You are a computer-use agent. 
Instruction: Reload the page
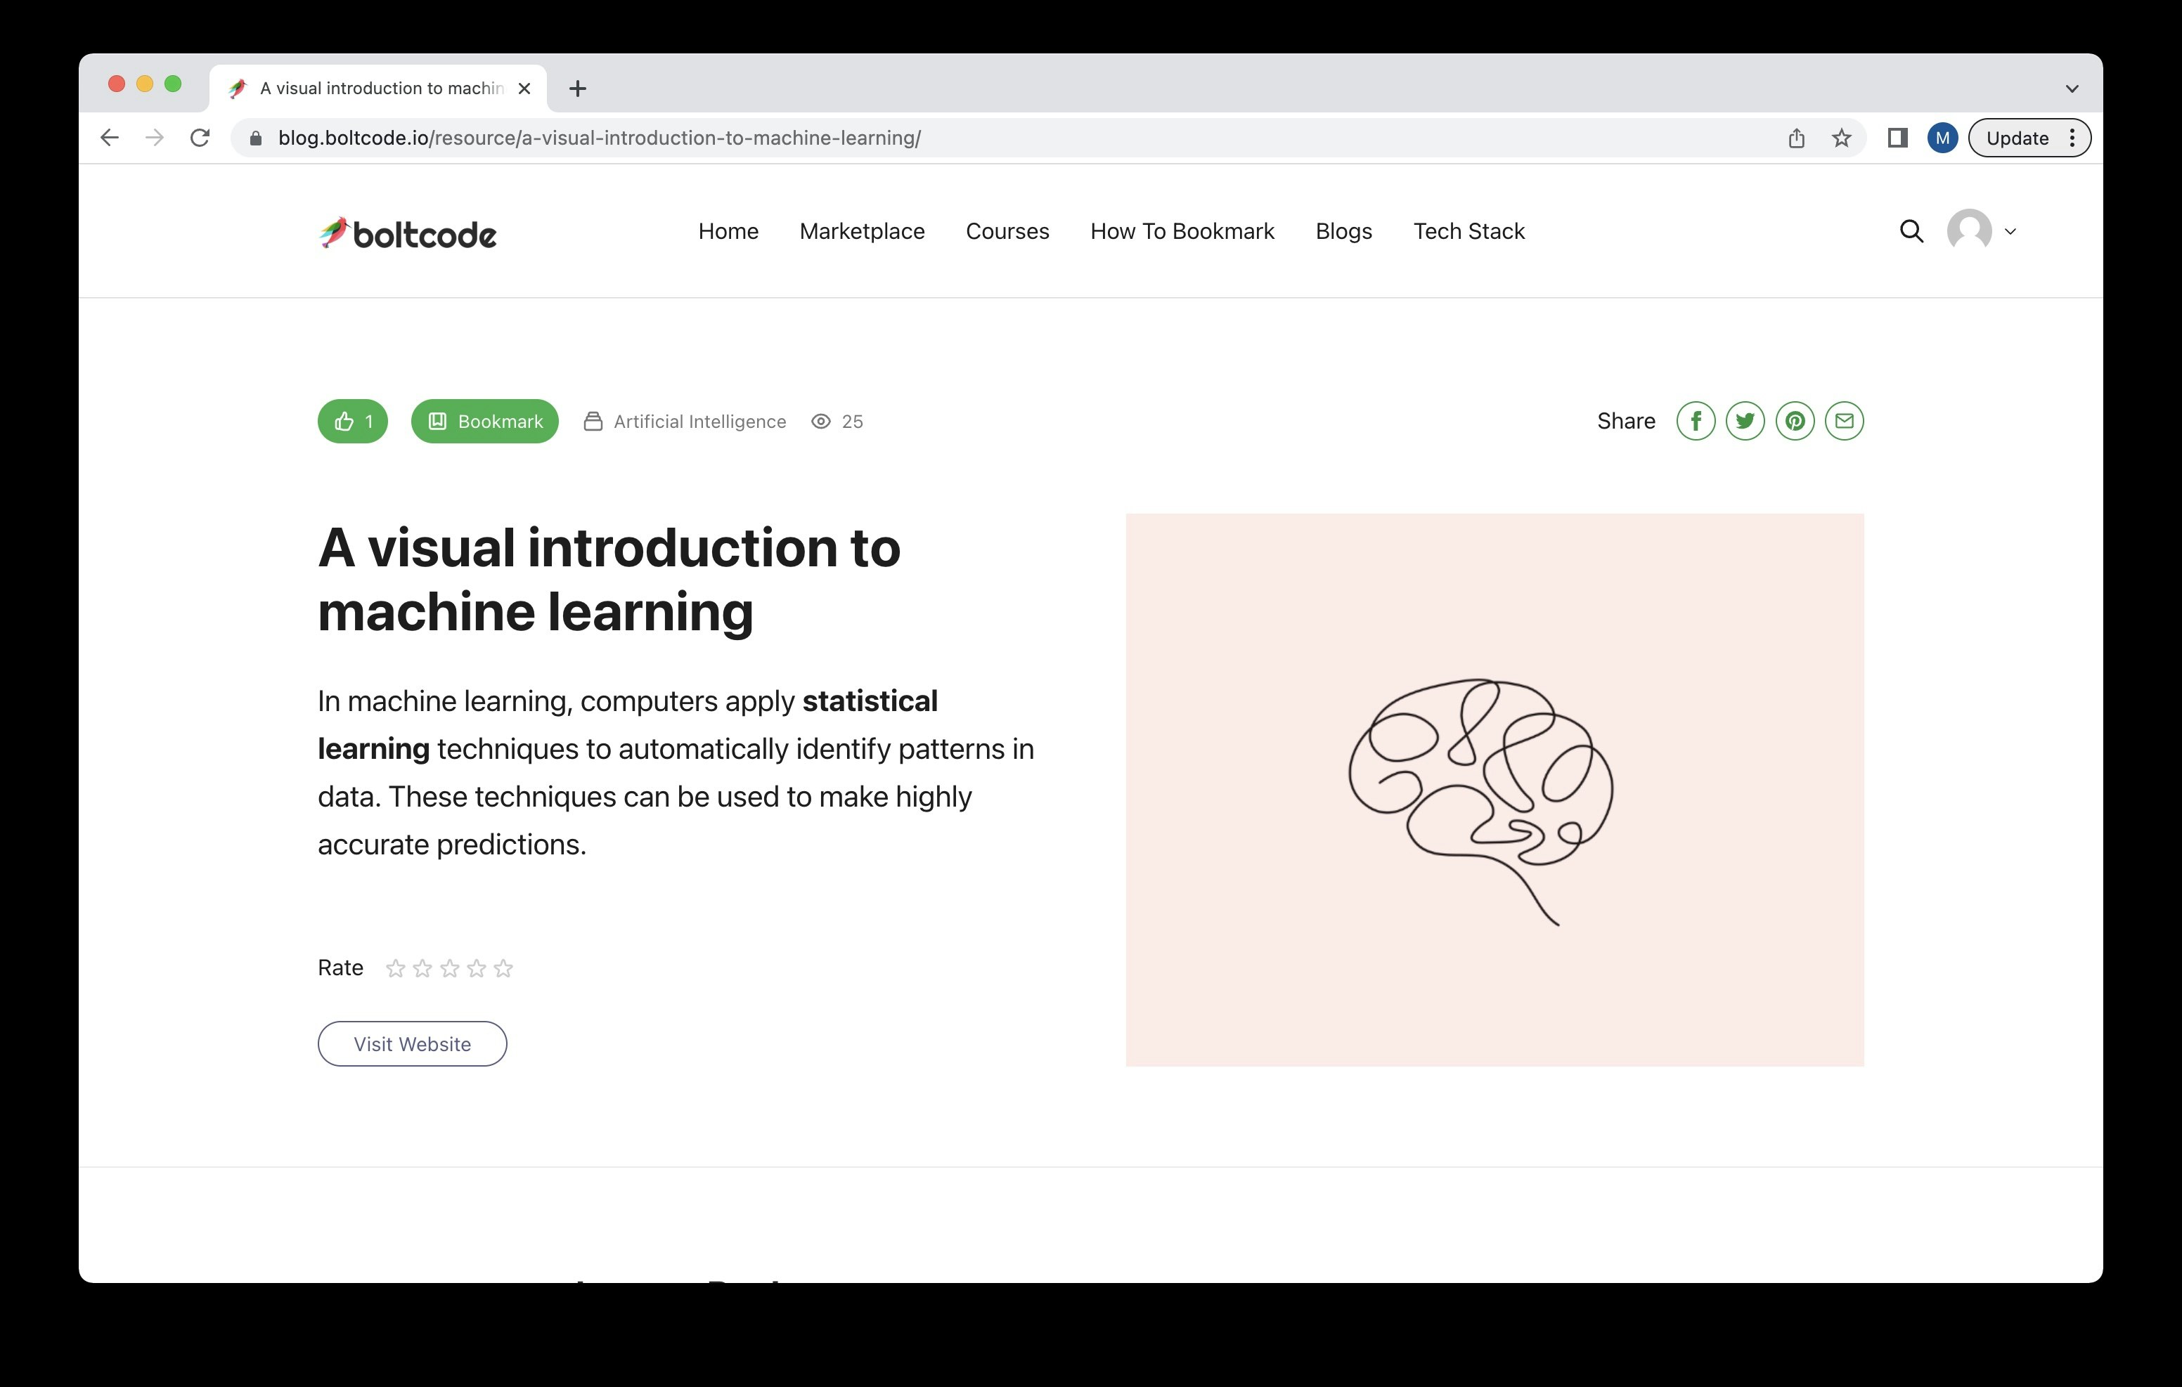coord(200,138)
